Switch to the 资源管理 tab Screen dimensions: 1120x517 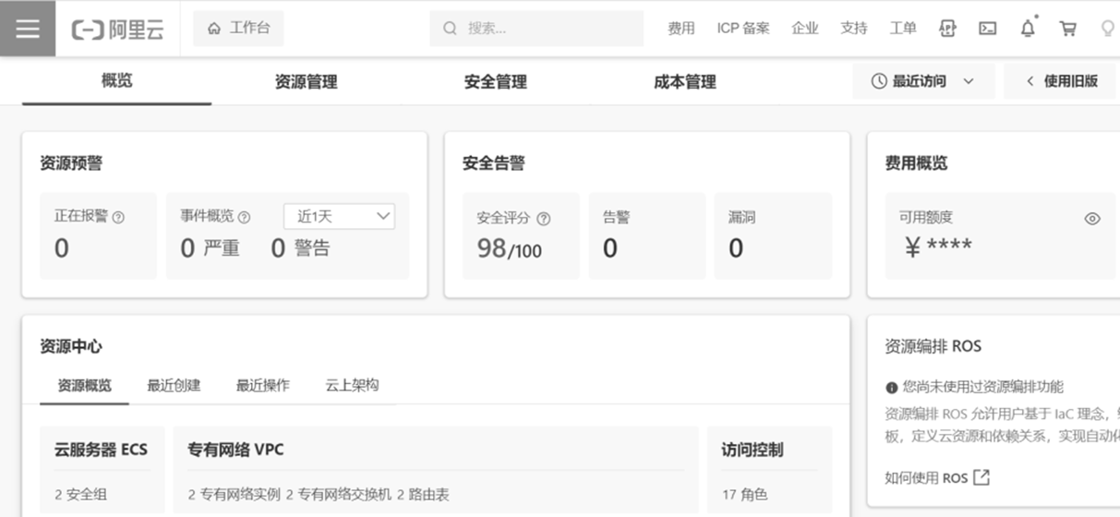pyautogui.click(x=306, y=82)
